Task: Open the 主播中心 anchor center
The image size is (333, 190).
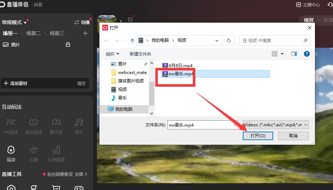Action: [x=308, y=5]
